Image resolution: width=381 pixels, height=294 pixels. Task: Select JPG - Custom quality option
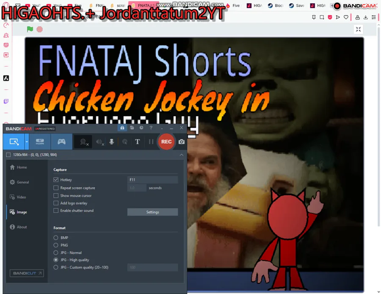(56, 267)
